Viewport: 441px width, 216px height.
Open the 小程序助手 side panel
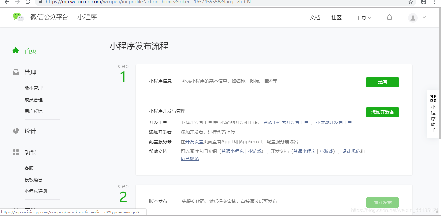click(433, 114)
